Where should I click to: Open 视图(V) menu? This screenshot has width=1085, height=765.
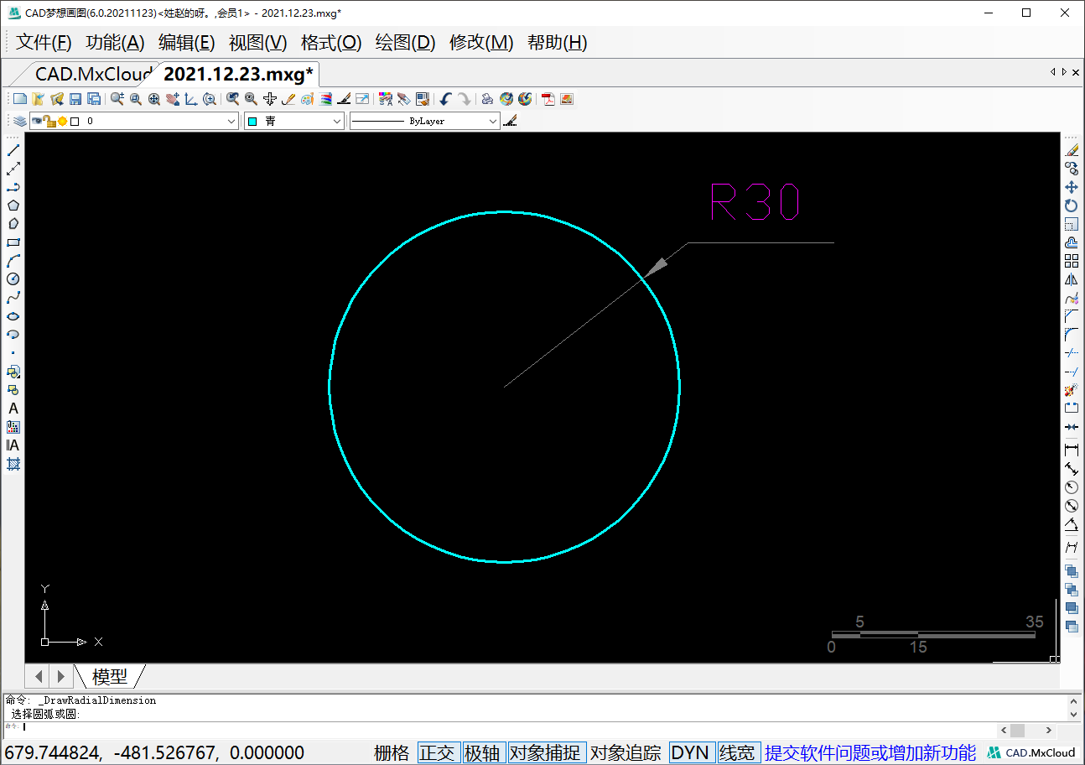click(x=258, y=43)
